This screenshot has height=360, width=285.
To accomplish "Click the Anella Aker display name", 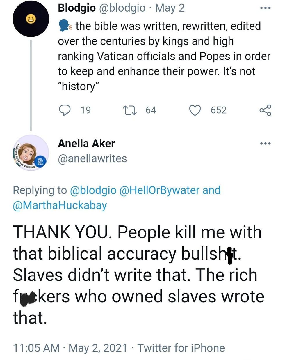I will tap(86, 143).
